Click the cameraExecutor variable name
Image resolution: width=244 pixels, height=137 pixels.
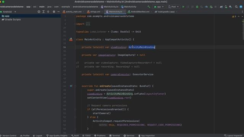point(120,75)
